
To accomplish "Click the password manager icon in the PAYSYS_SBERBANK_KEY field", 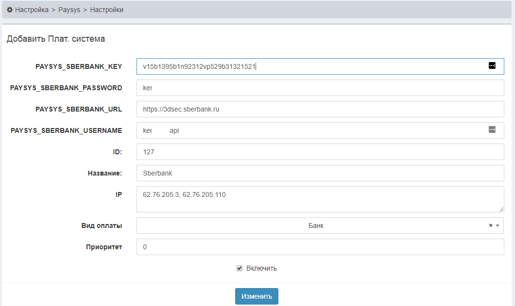I will click(492, 66).
